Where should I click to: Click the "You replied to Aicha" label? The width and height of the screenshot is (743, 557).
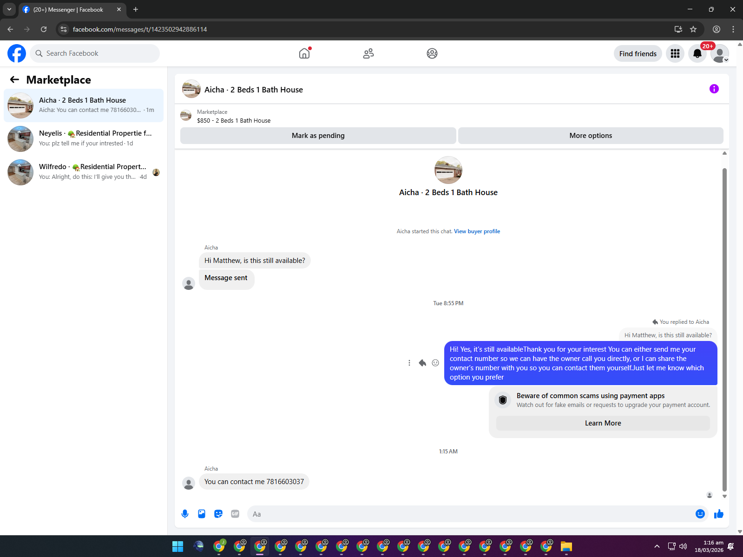(681, 322)
